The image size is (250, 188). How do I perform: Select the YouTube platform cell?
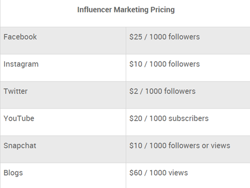coord(63,122)
